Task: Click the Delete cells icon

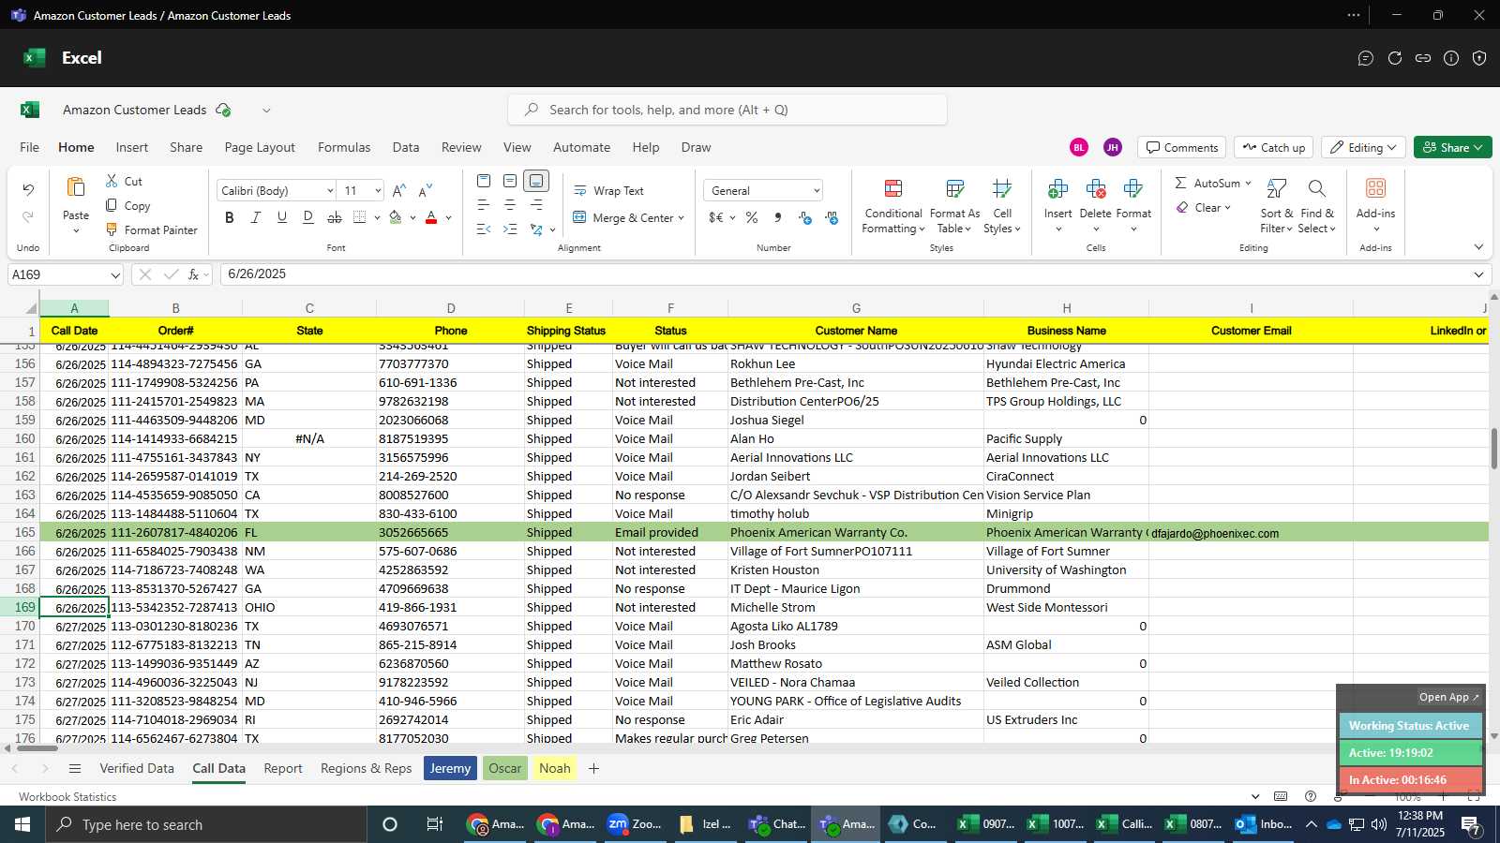Action: click(1095, 189)
